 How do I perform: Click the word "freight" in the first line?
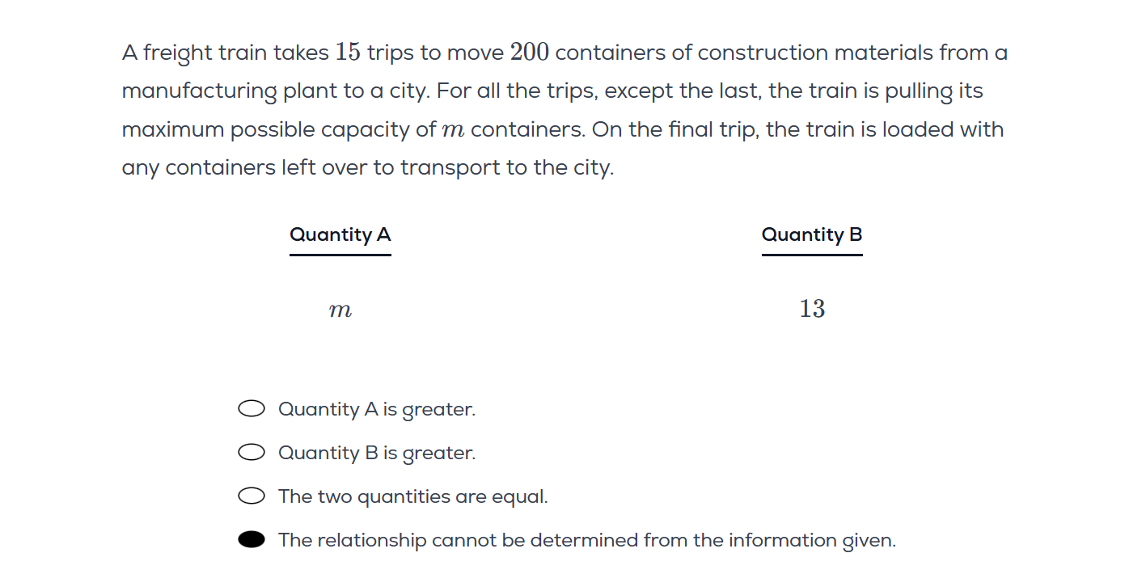pos(180,53)
